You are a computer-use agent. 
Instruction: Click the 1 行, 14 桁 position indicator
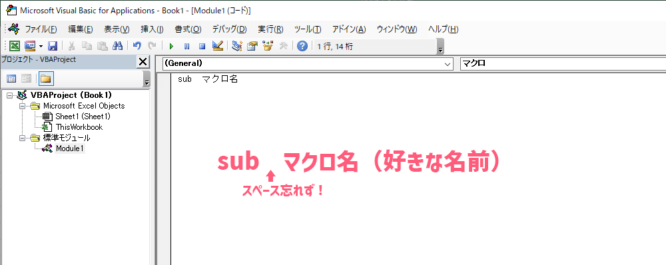pos(335,47)
